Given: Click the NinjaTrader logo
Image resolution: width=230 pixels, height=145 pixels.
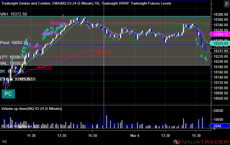Looking at the screenshot, I should coord(201,142).
